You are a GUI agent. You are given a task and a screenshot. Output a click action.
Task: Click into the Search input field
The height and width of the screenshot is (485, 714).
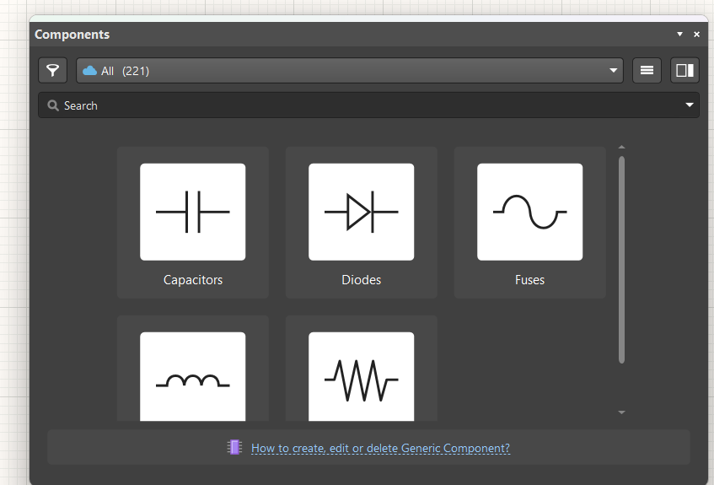click(x=368, y=105)
